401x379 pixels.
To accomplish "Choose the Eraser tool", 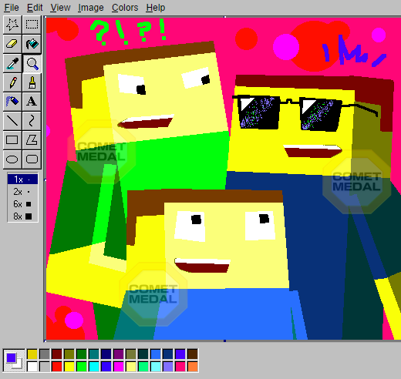I will point(12,44).
